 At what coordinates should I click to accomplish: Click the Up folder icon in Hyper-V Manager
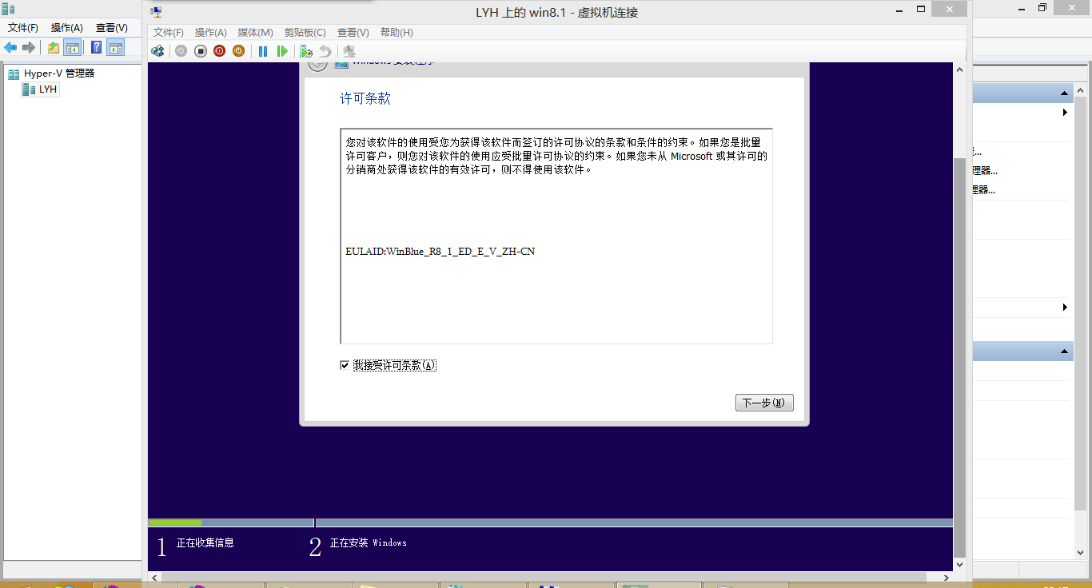coord(54,48)
